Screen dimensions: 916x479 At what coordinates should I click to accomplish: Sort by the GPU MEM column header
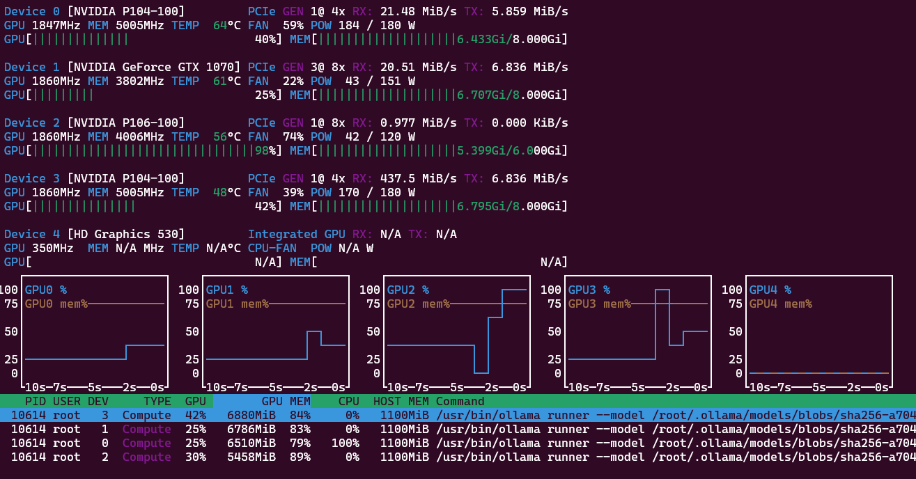point(286,401)
